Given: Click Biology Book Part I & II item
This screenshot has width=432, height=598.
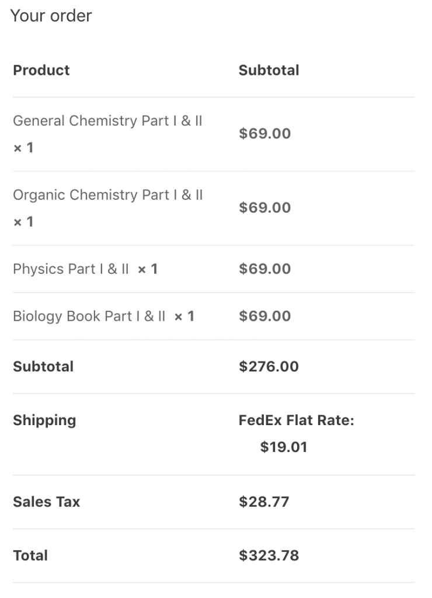Looking at the screenshot, I should pyautogui.click(x=89, y=316).
